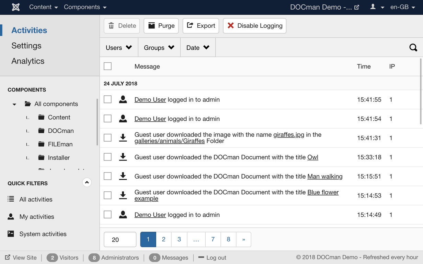Image resolution: width=423 pixels, height=264 pixels.
Task: Open the search magnifier icon
Action: point(413,48)
